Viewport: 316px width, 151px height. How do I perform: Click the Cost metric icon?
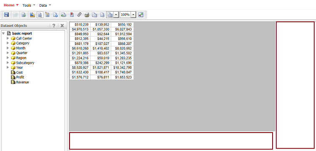pyautogui.click(x=13, y=73)
